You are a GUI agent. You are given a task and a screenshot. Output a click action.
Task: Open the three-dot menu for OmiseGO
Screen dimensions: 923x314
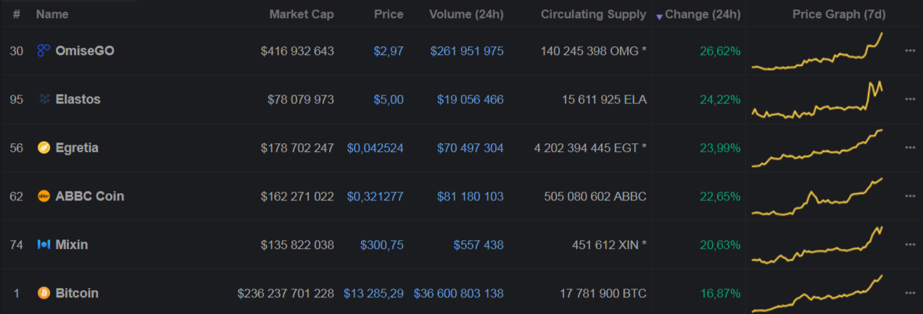pyautogui.click(x=910, y=51)
